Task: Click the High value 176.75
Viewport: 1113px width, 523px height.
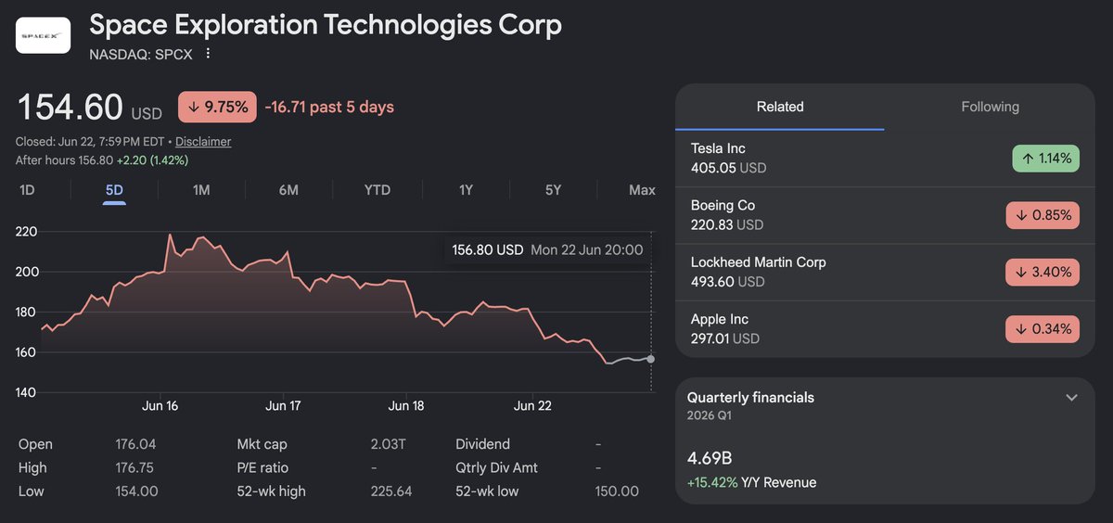Action: click(x=134, y=467)
